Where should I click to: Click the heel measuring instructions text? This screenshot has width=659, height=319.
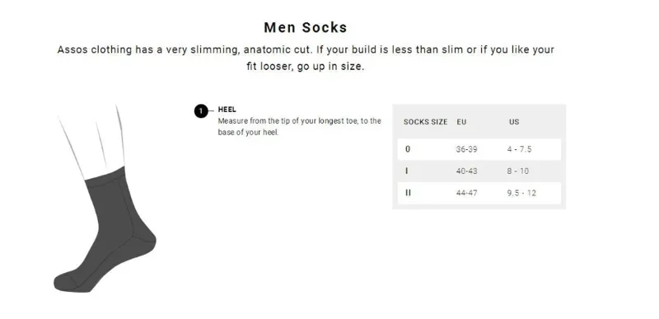(299, 126)
